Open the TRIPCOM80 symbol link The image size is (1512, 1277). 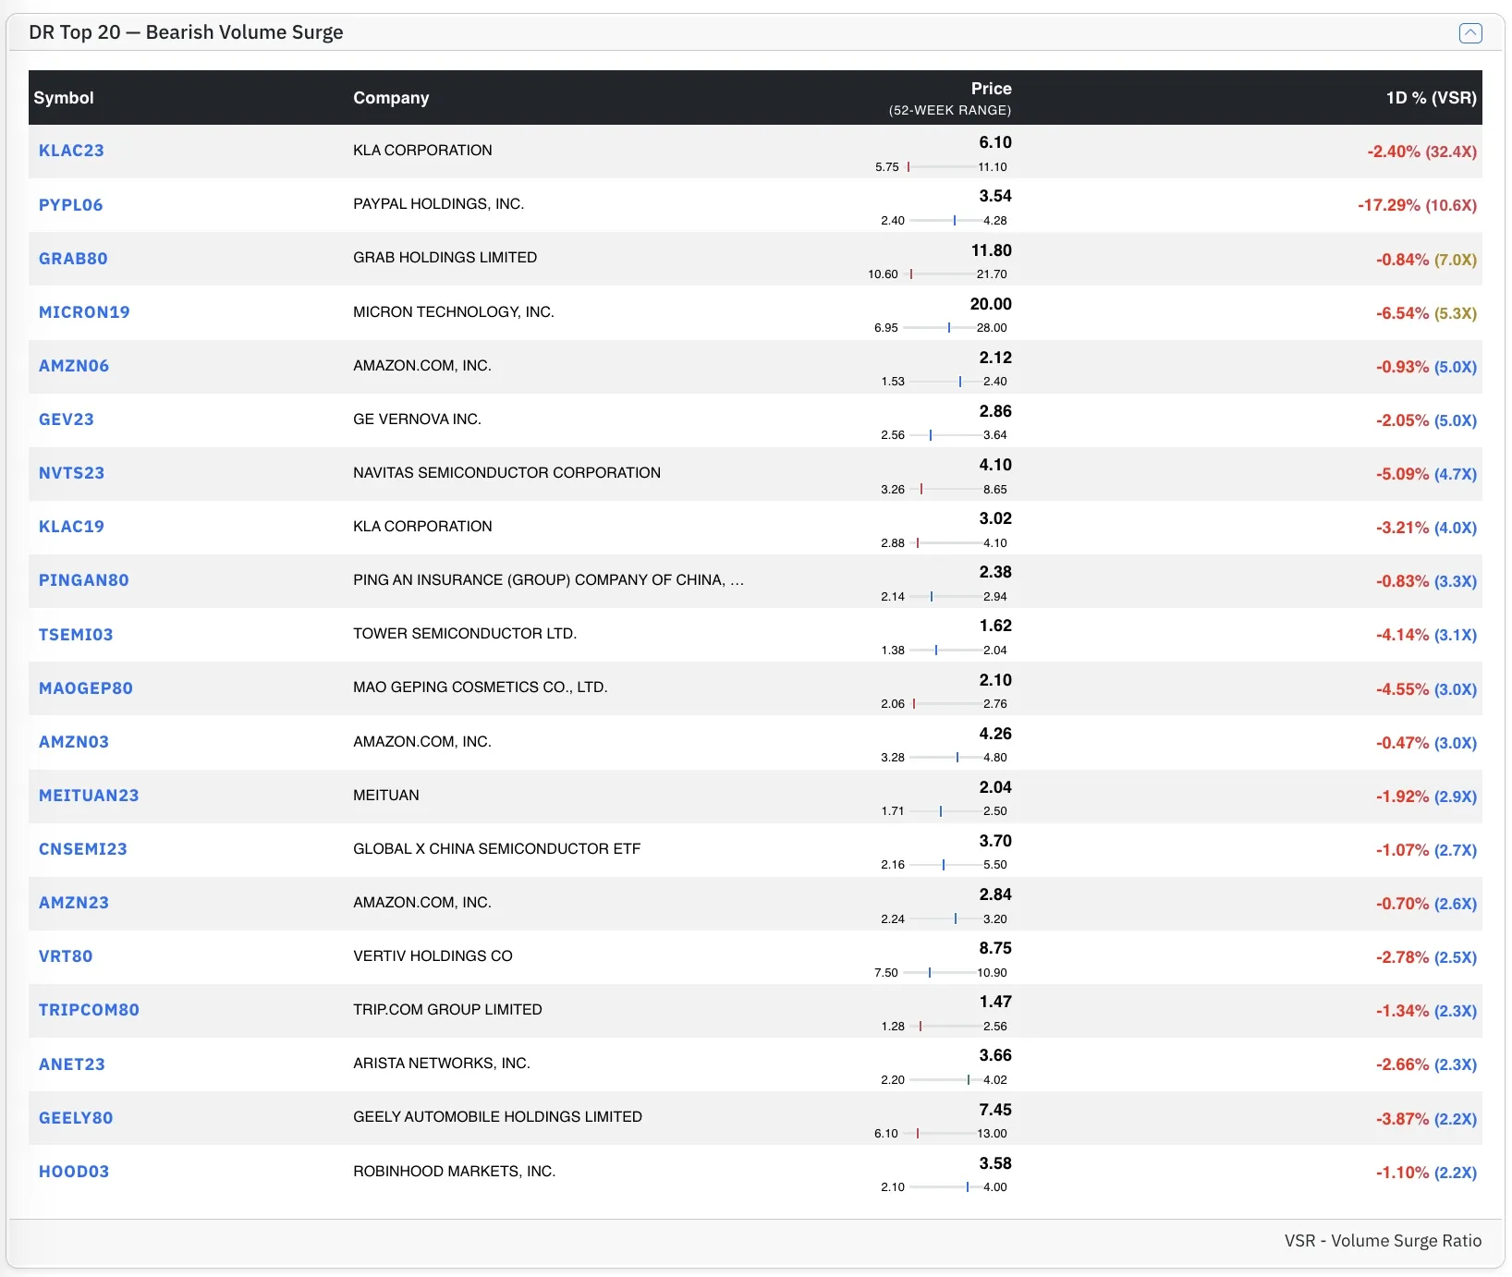click(89, 1010)
